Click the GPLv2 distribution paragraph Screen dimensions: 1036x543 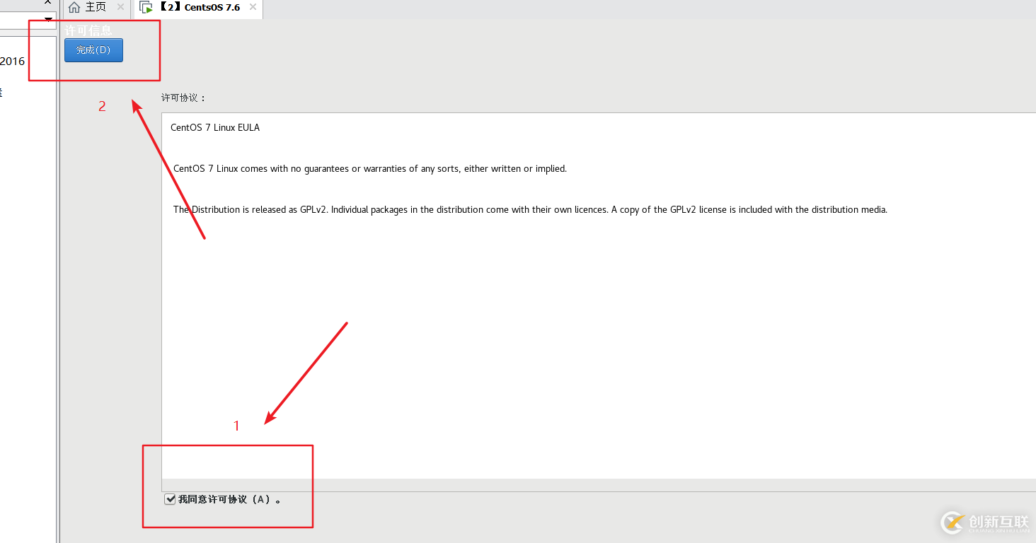(530, 210)
